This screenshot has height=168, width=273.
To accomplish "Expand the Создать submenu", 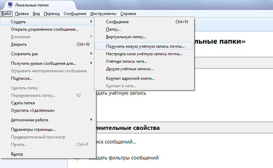I will 47,22.
